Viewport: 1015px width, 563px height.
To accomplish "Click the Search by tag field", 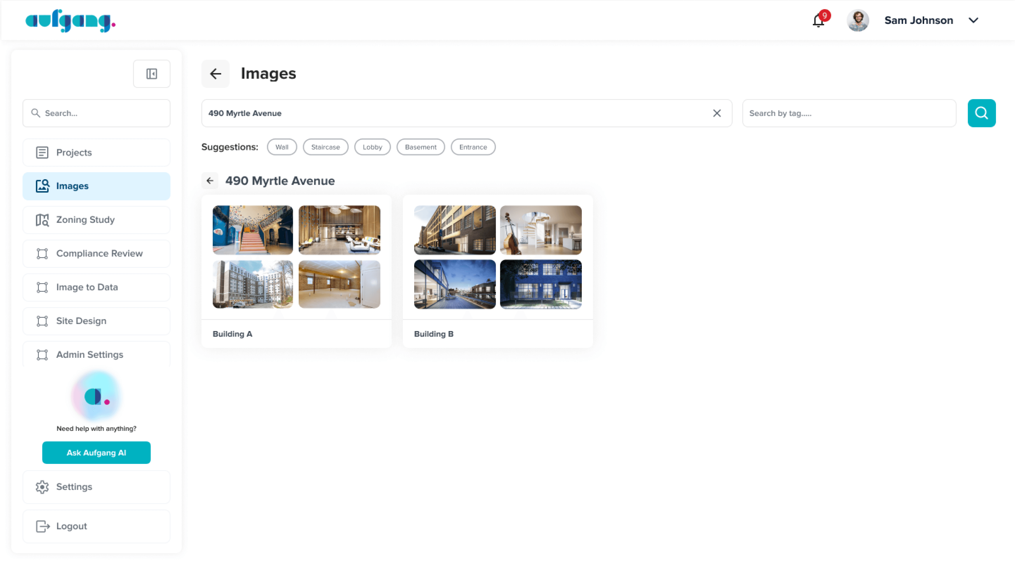I will (x=849, y=113).
